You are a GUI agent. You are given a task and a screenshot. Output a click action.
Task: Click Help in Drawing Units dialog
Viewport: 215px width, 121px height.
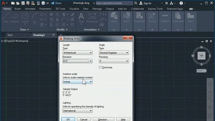click(x=123, y=119)
